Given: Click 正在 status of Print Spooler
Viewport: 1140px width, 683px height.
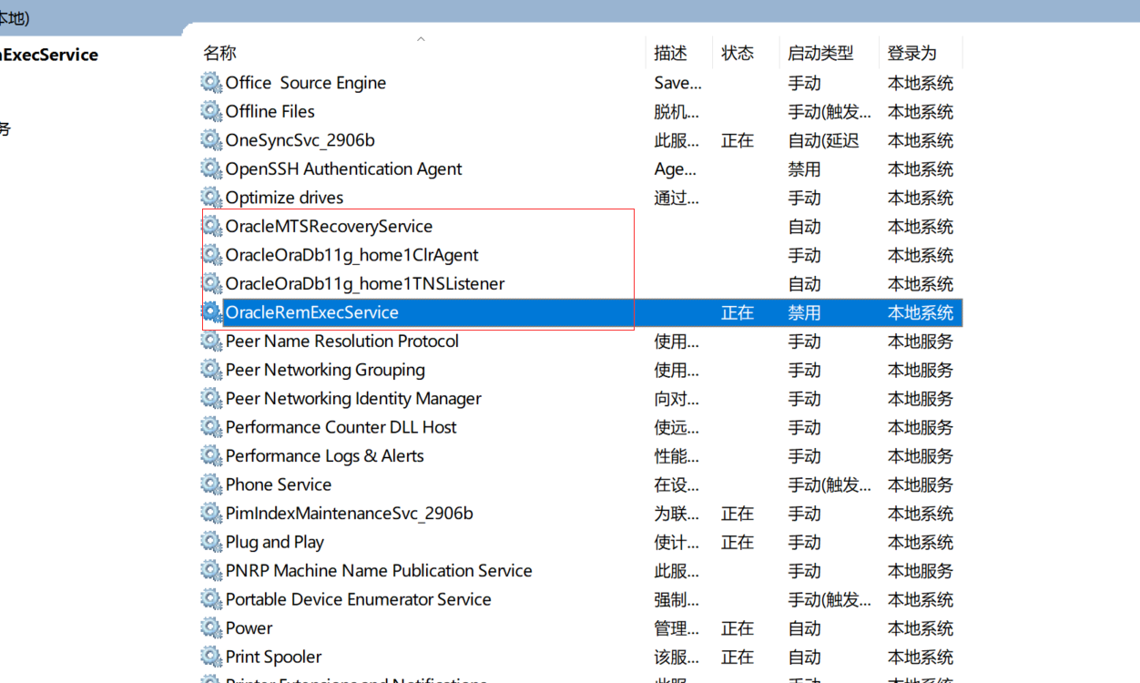Looking at the screenshot, I should [x=738, y=657].
